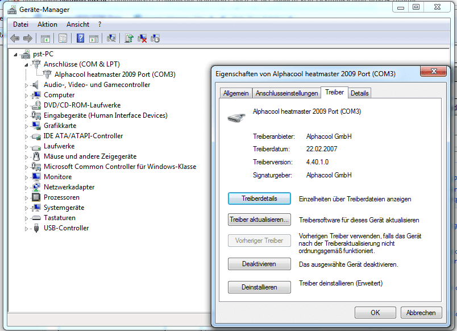Click the Einzelheiten über Treiberdateien anzeigen text

[x=355, y=199]
